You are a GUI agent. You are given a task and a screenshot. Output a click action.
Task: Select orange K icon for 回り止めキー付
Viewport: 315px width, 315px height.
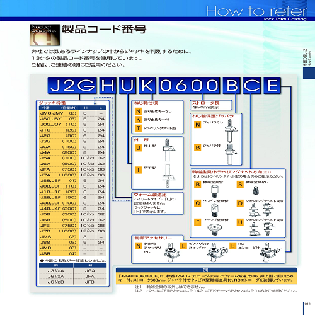point(138,120)
